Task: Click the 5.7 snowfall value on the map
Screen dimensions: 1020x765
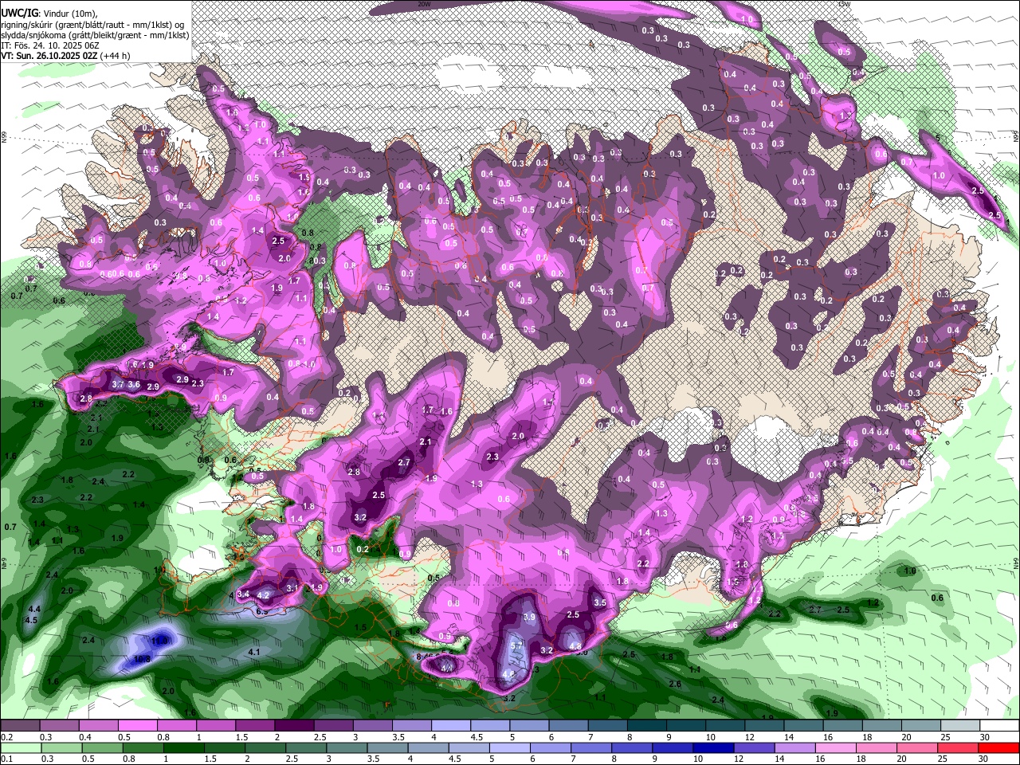Action: tap(516, 645)
